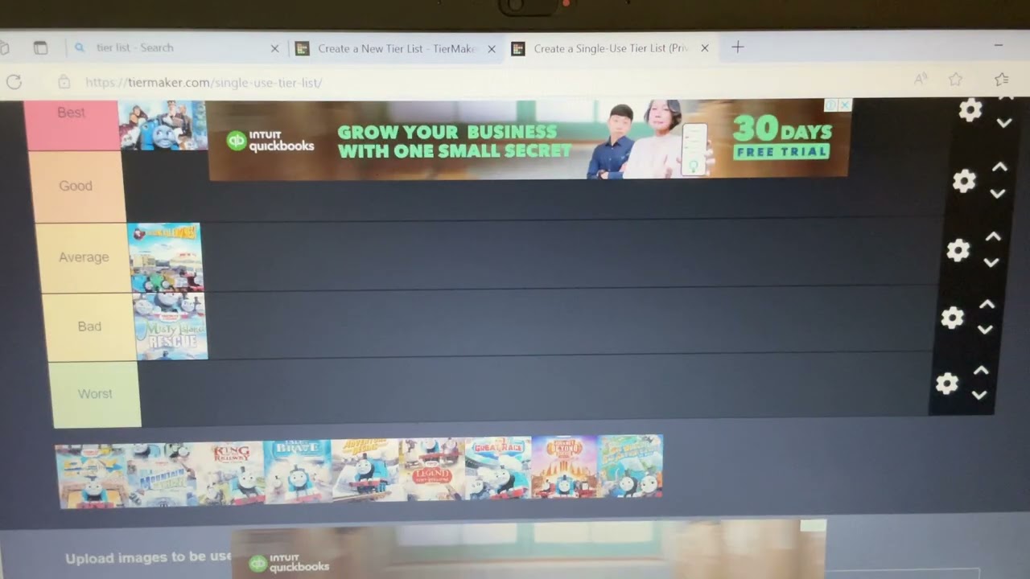The height and width of the screenshot is (579, 1030).
Task: Select the last cover in the unranked row
Action: click(x=630, y=466)
